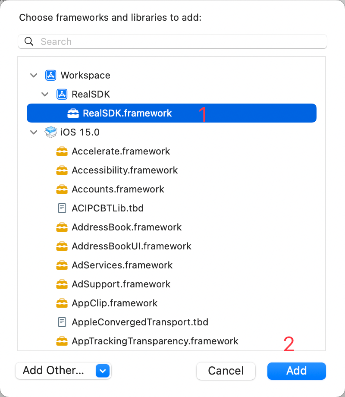Viewport: 345px width, 397px height.
Task: Click the Workspace Xcode project icon
Action: point(51,76)
